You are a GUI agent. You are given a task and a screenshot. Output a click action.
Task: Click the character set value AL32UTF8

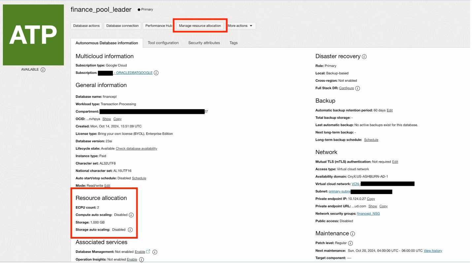coord(107,164)
